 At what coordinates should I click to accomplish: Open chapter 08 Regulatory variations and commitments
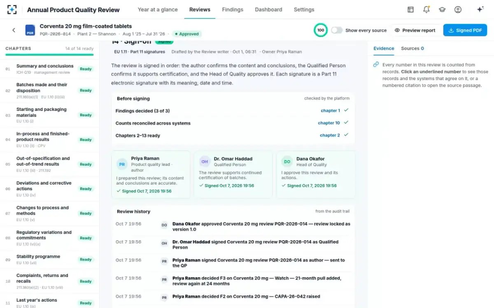(49, 238)
